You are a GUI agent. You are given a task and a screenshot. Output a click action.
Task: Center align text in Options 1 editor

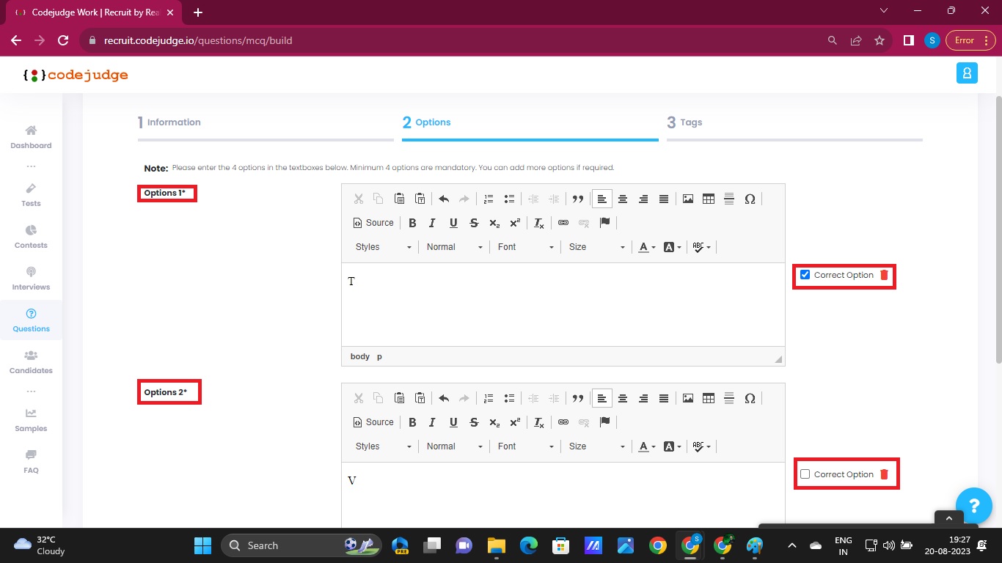coord(623,199)
